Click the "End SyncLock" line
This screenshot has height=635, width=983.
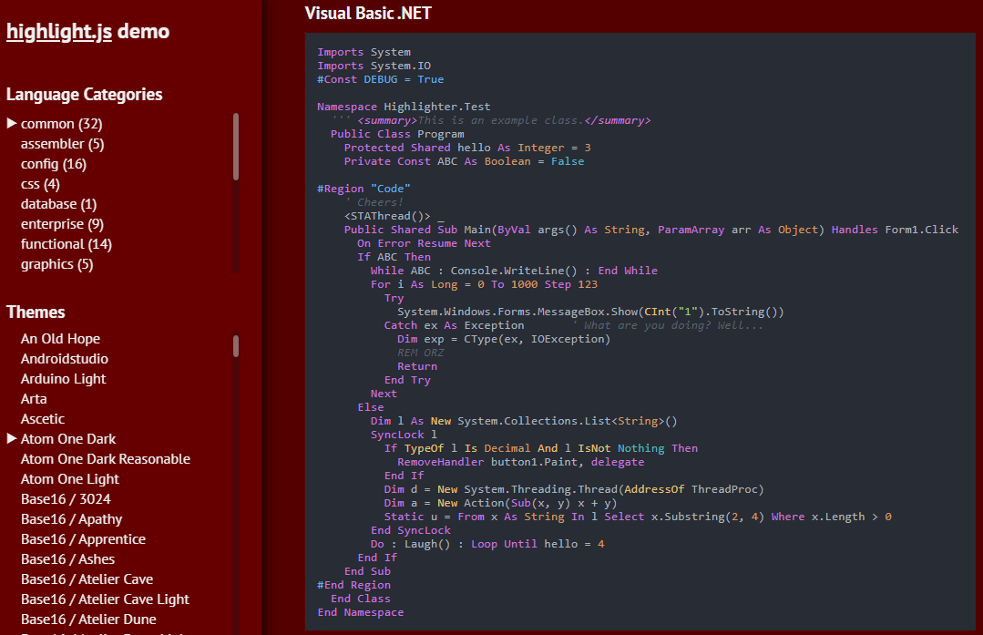point(411,530)
